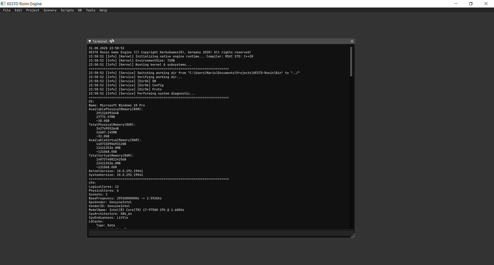Click the '[DirOk] DB' log line

(122, 81)
